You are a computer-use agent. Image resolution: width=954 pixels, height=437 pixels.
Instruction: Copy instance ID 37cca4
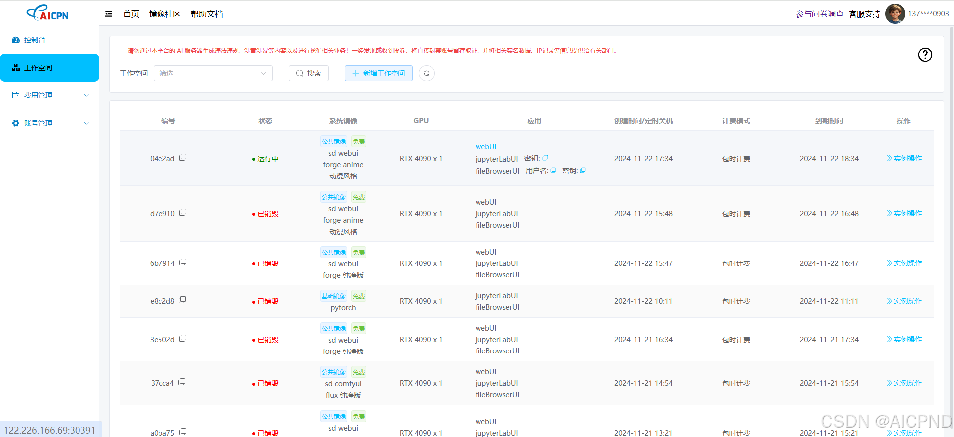click(x=182, y=382)
